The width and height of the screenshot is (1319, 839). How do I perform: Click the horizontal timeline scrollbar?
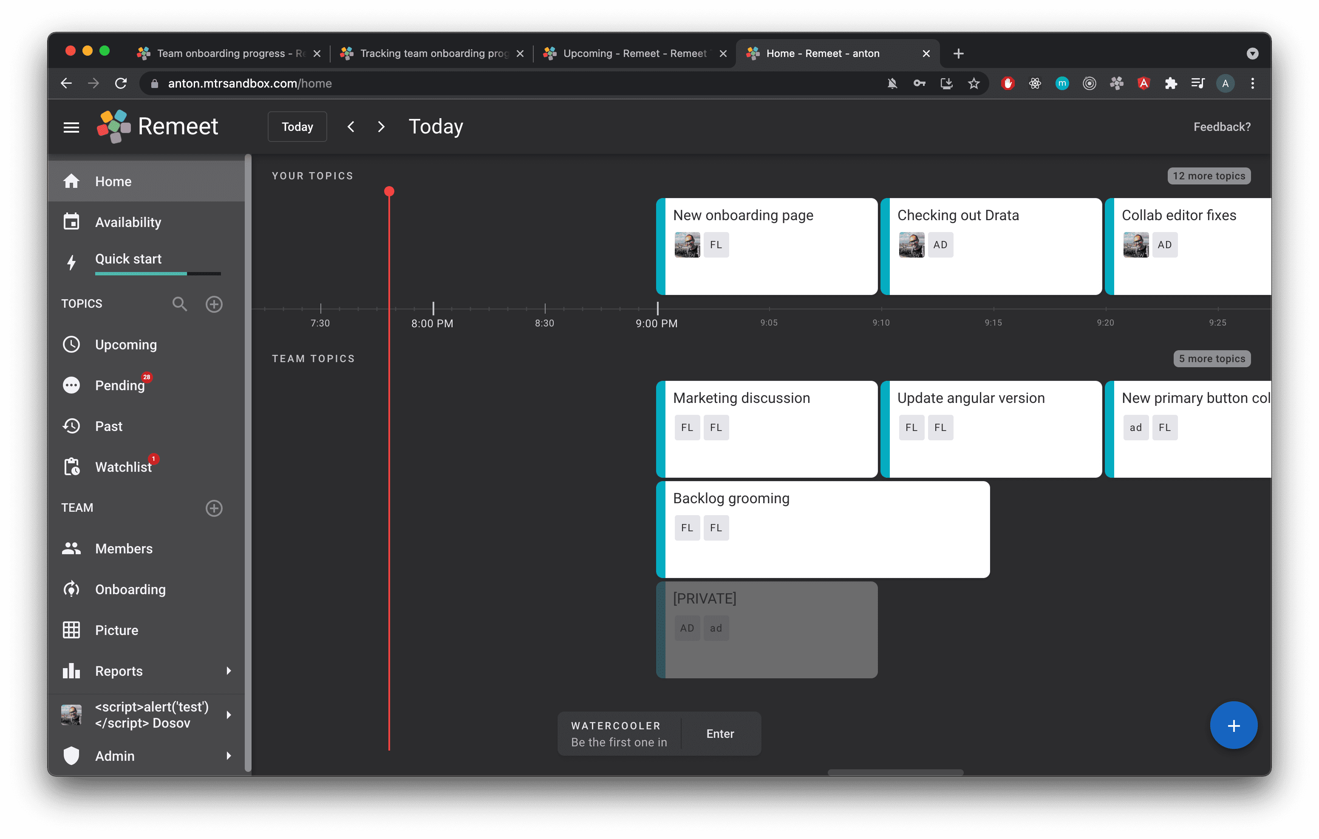tap(895, 772)
